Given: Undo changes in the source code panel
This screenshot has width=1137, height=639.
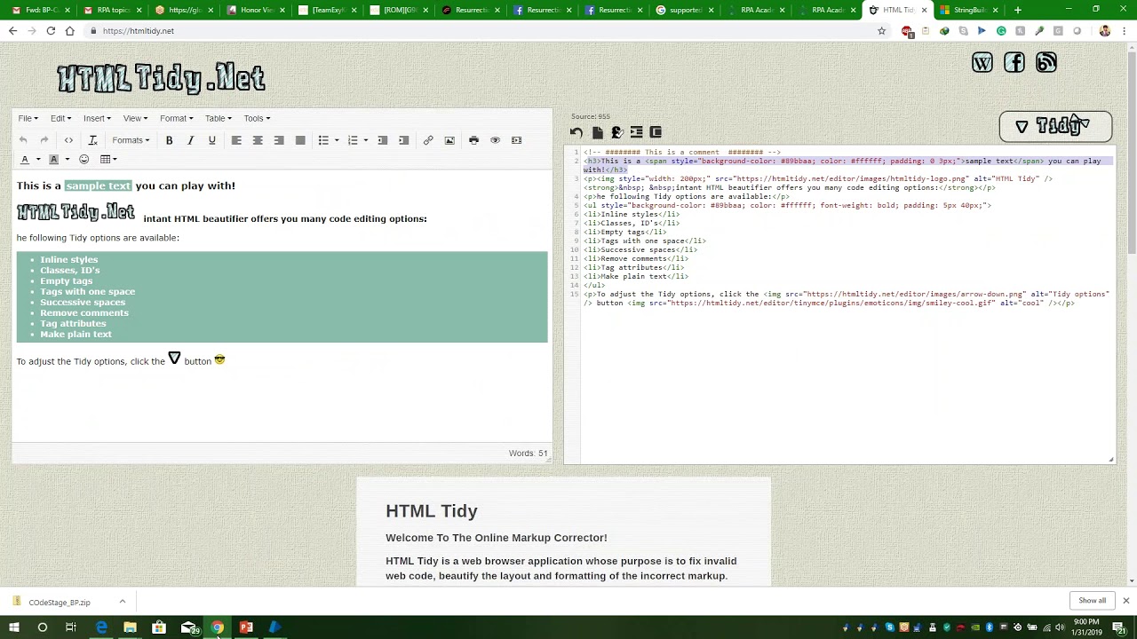Looking at the screenshot, I should point(576,132).
